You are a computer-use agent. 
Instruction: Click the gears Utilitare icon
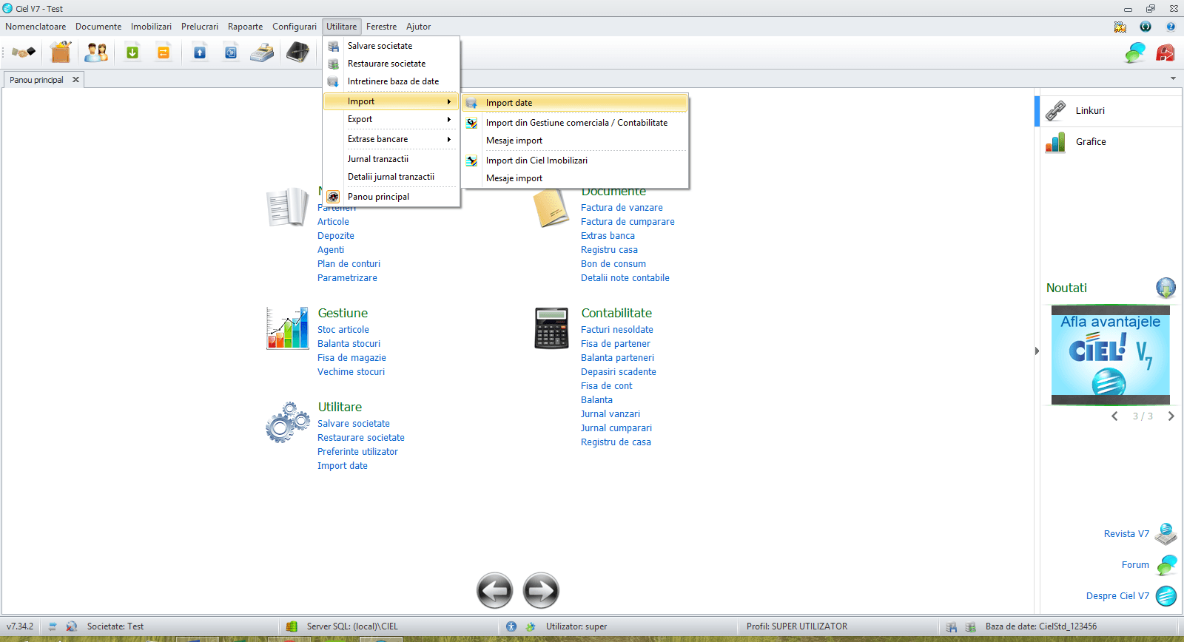pos(288,422)
